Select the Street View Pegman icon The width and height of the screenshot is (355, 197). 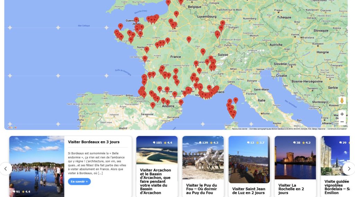(x=342, y=100)
